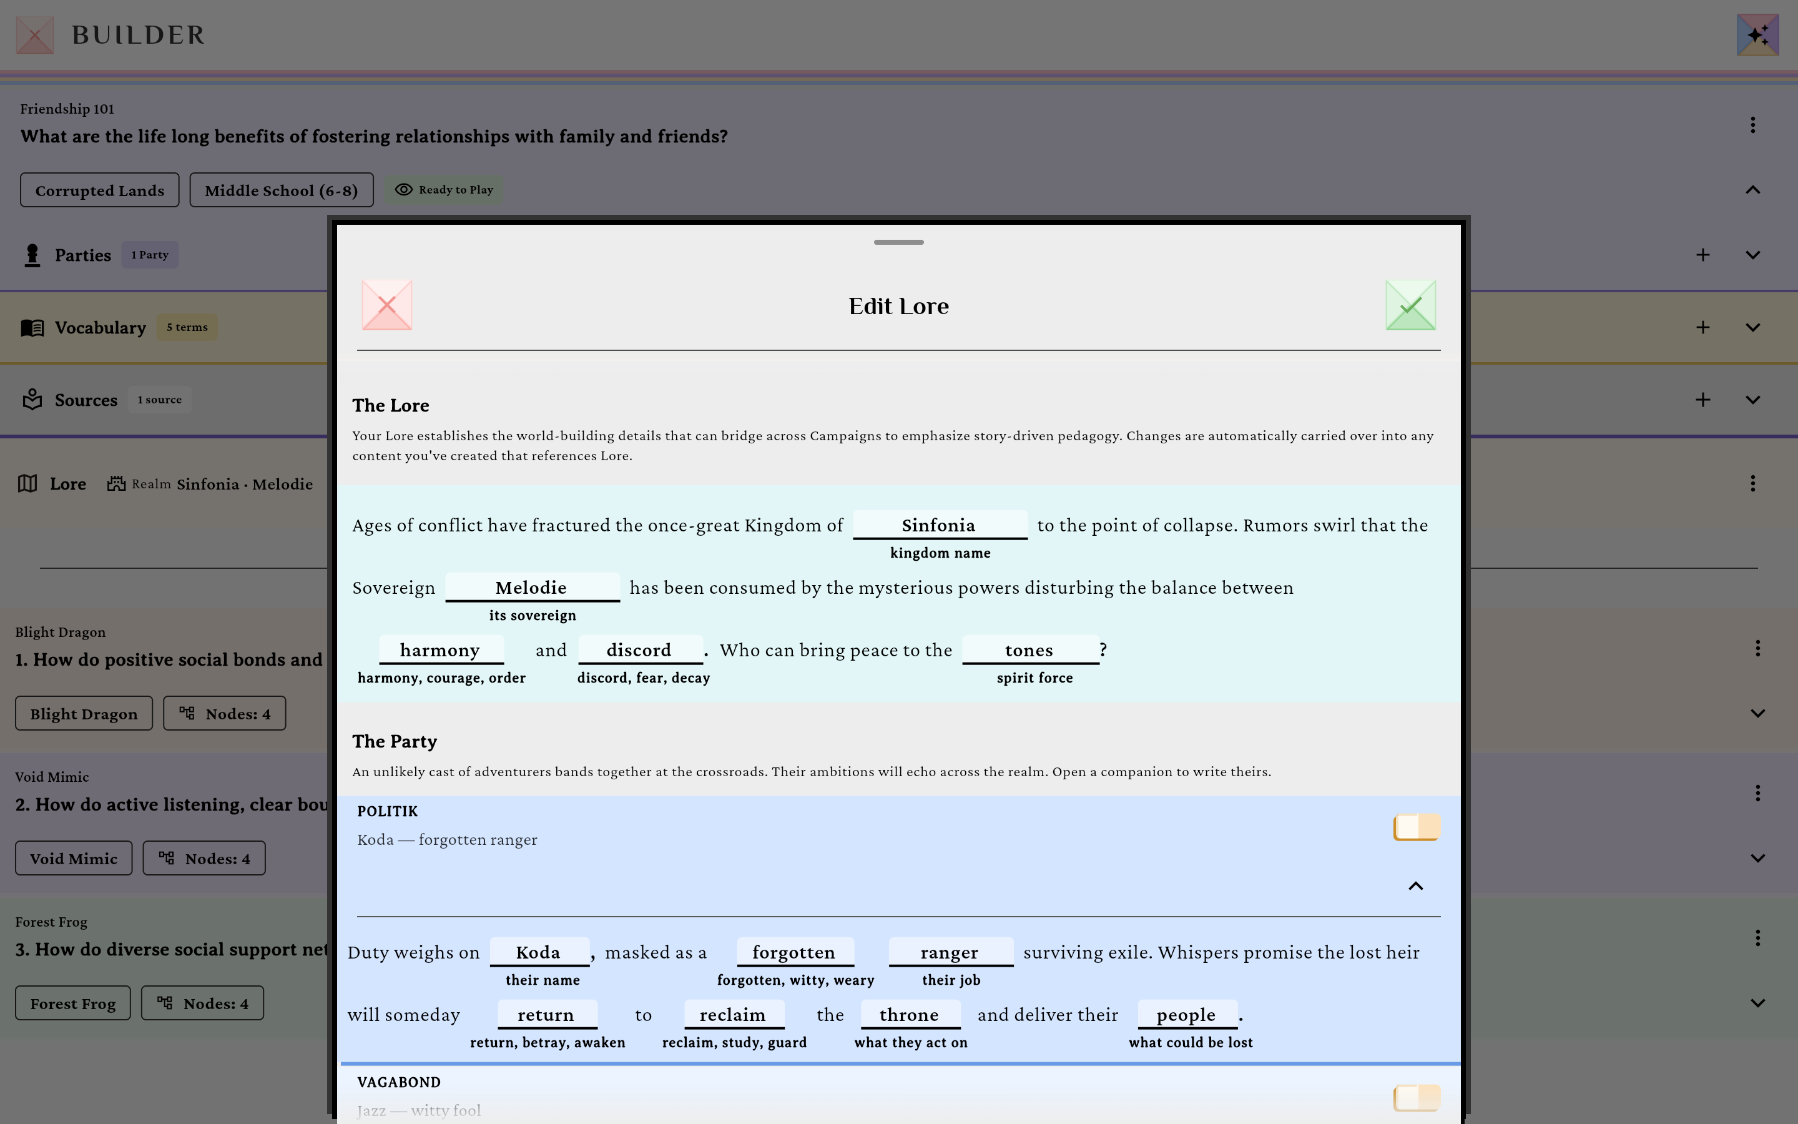The width and height of the screenshot is (1798, 1124).
Task: Edit the discord word field
Action: pyautogui.click(x=640, y=649)
